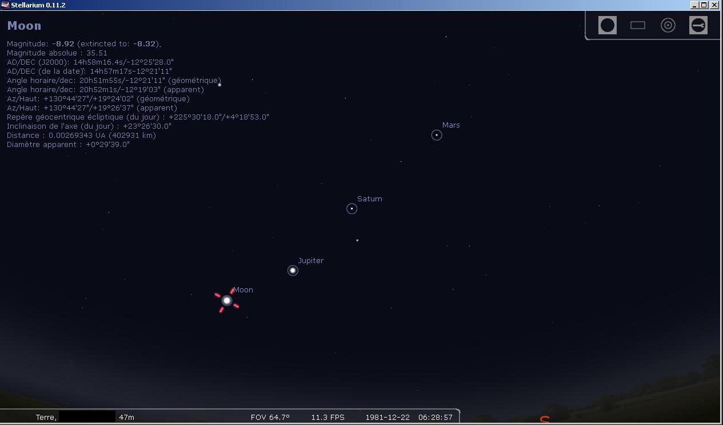
Task: Click the Saturn label text
Action: pos(370,199)
